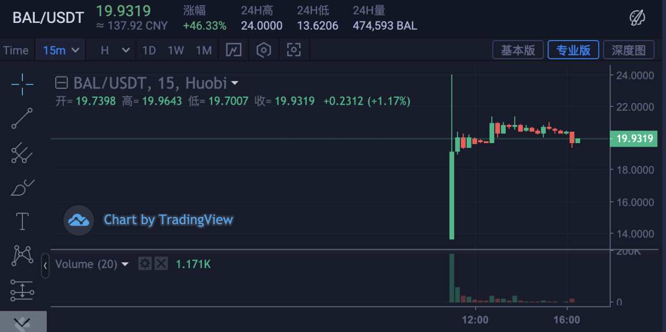Expand the H hourly interval dropdown
Screen dimensions: 666x332
[114, 50]
